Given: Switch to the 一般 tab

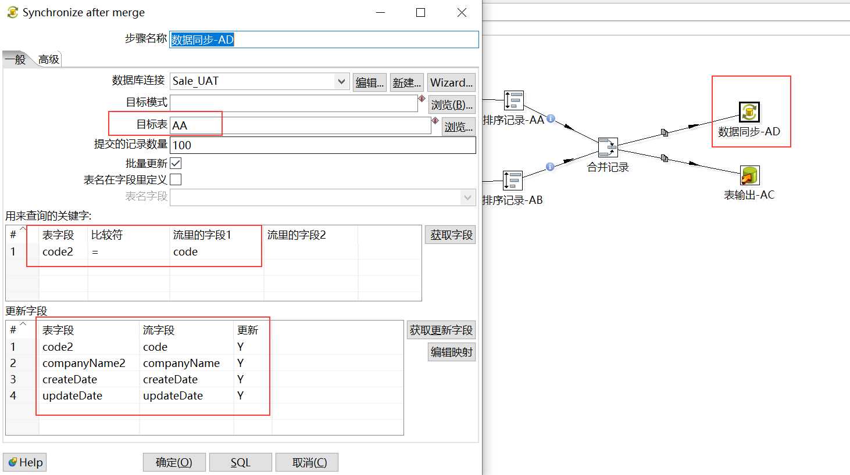Looking at the screenshot, I should point(16,59).
